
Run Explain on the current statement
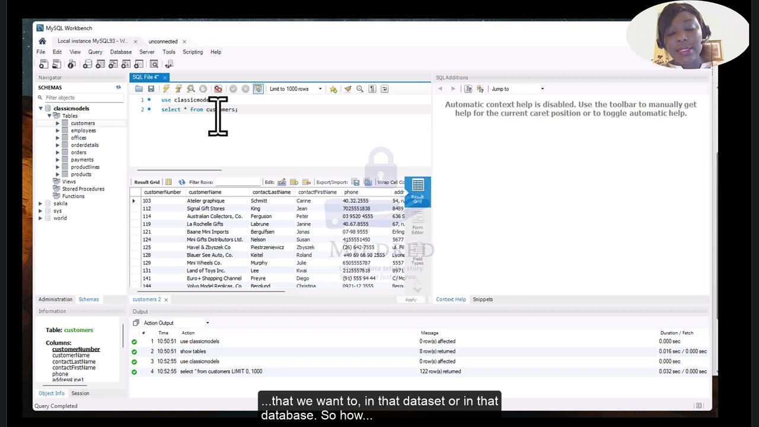coord(191,89)
